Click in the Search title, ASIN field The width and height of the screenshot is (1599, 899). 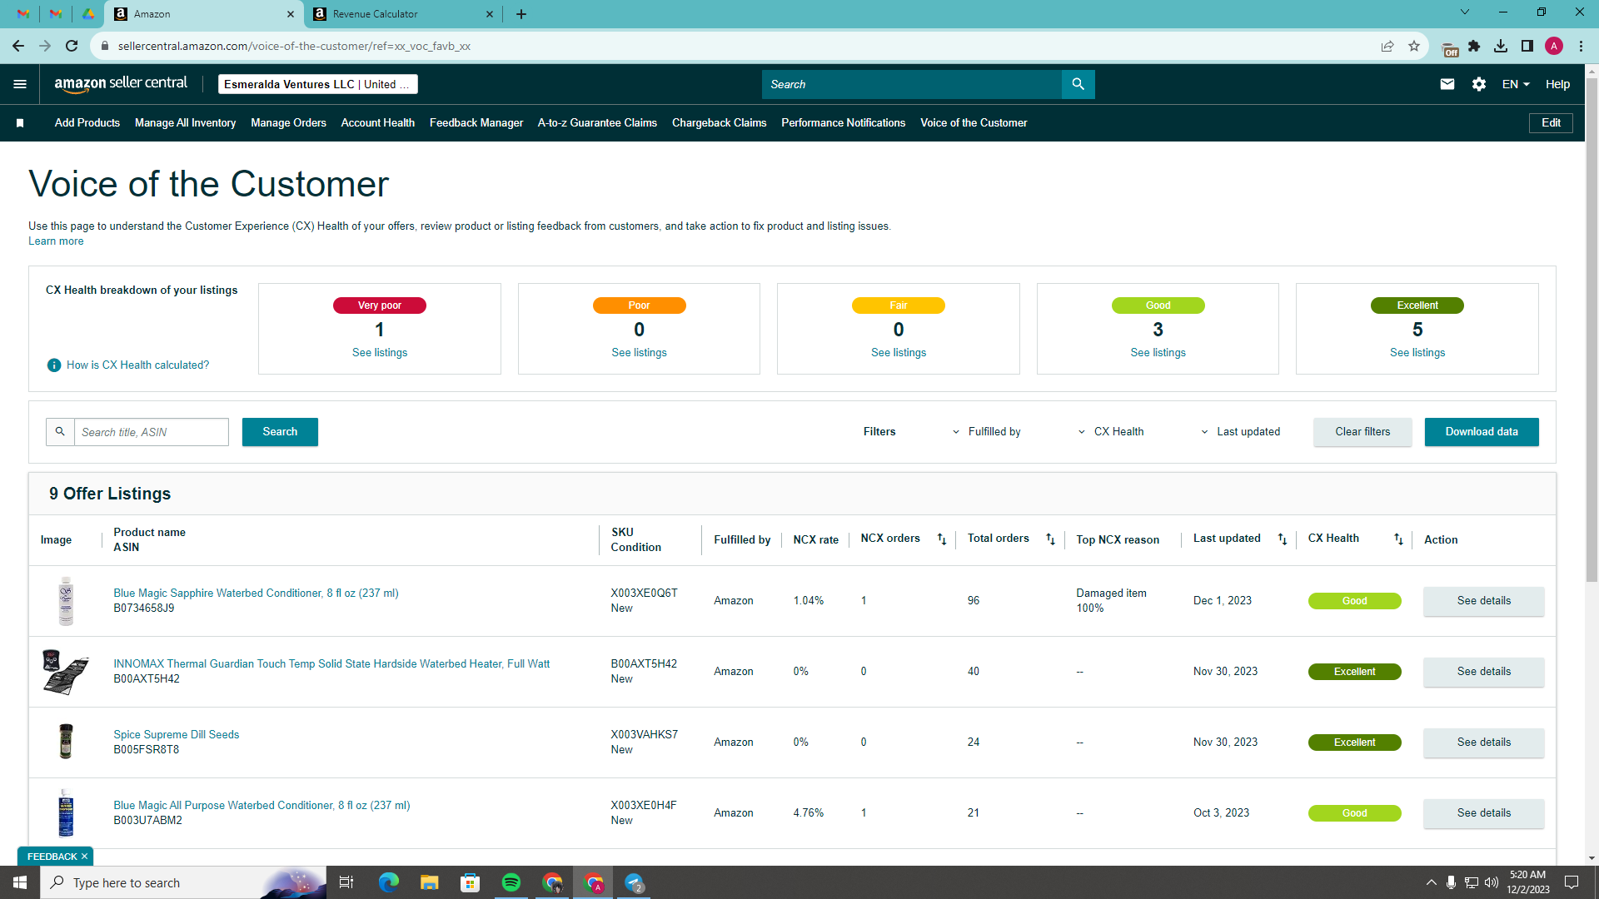tap(152, 432)
